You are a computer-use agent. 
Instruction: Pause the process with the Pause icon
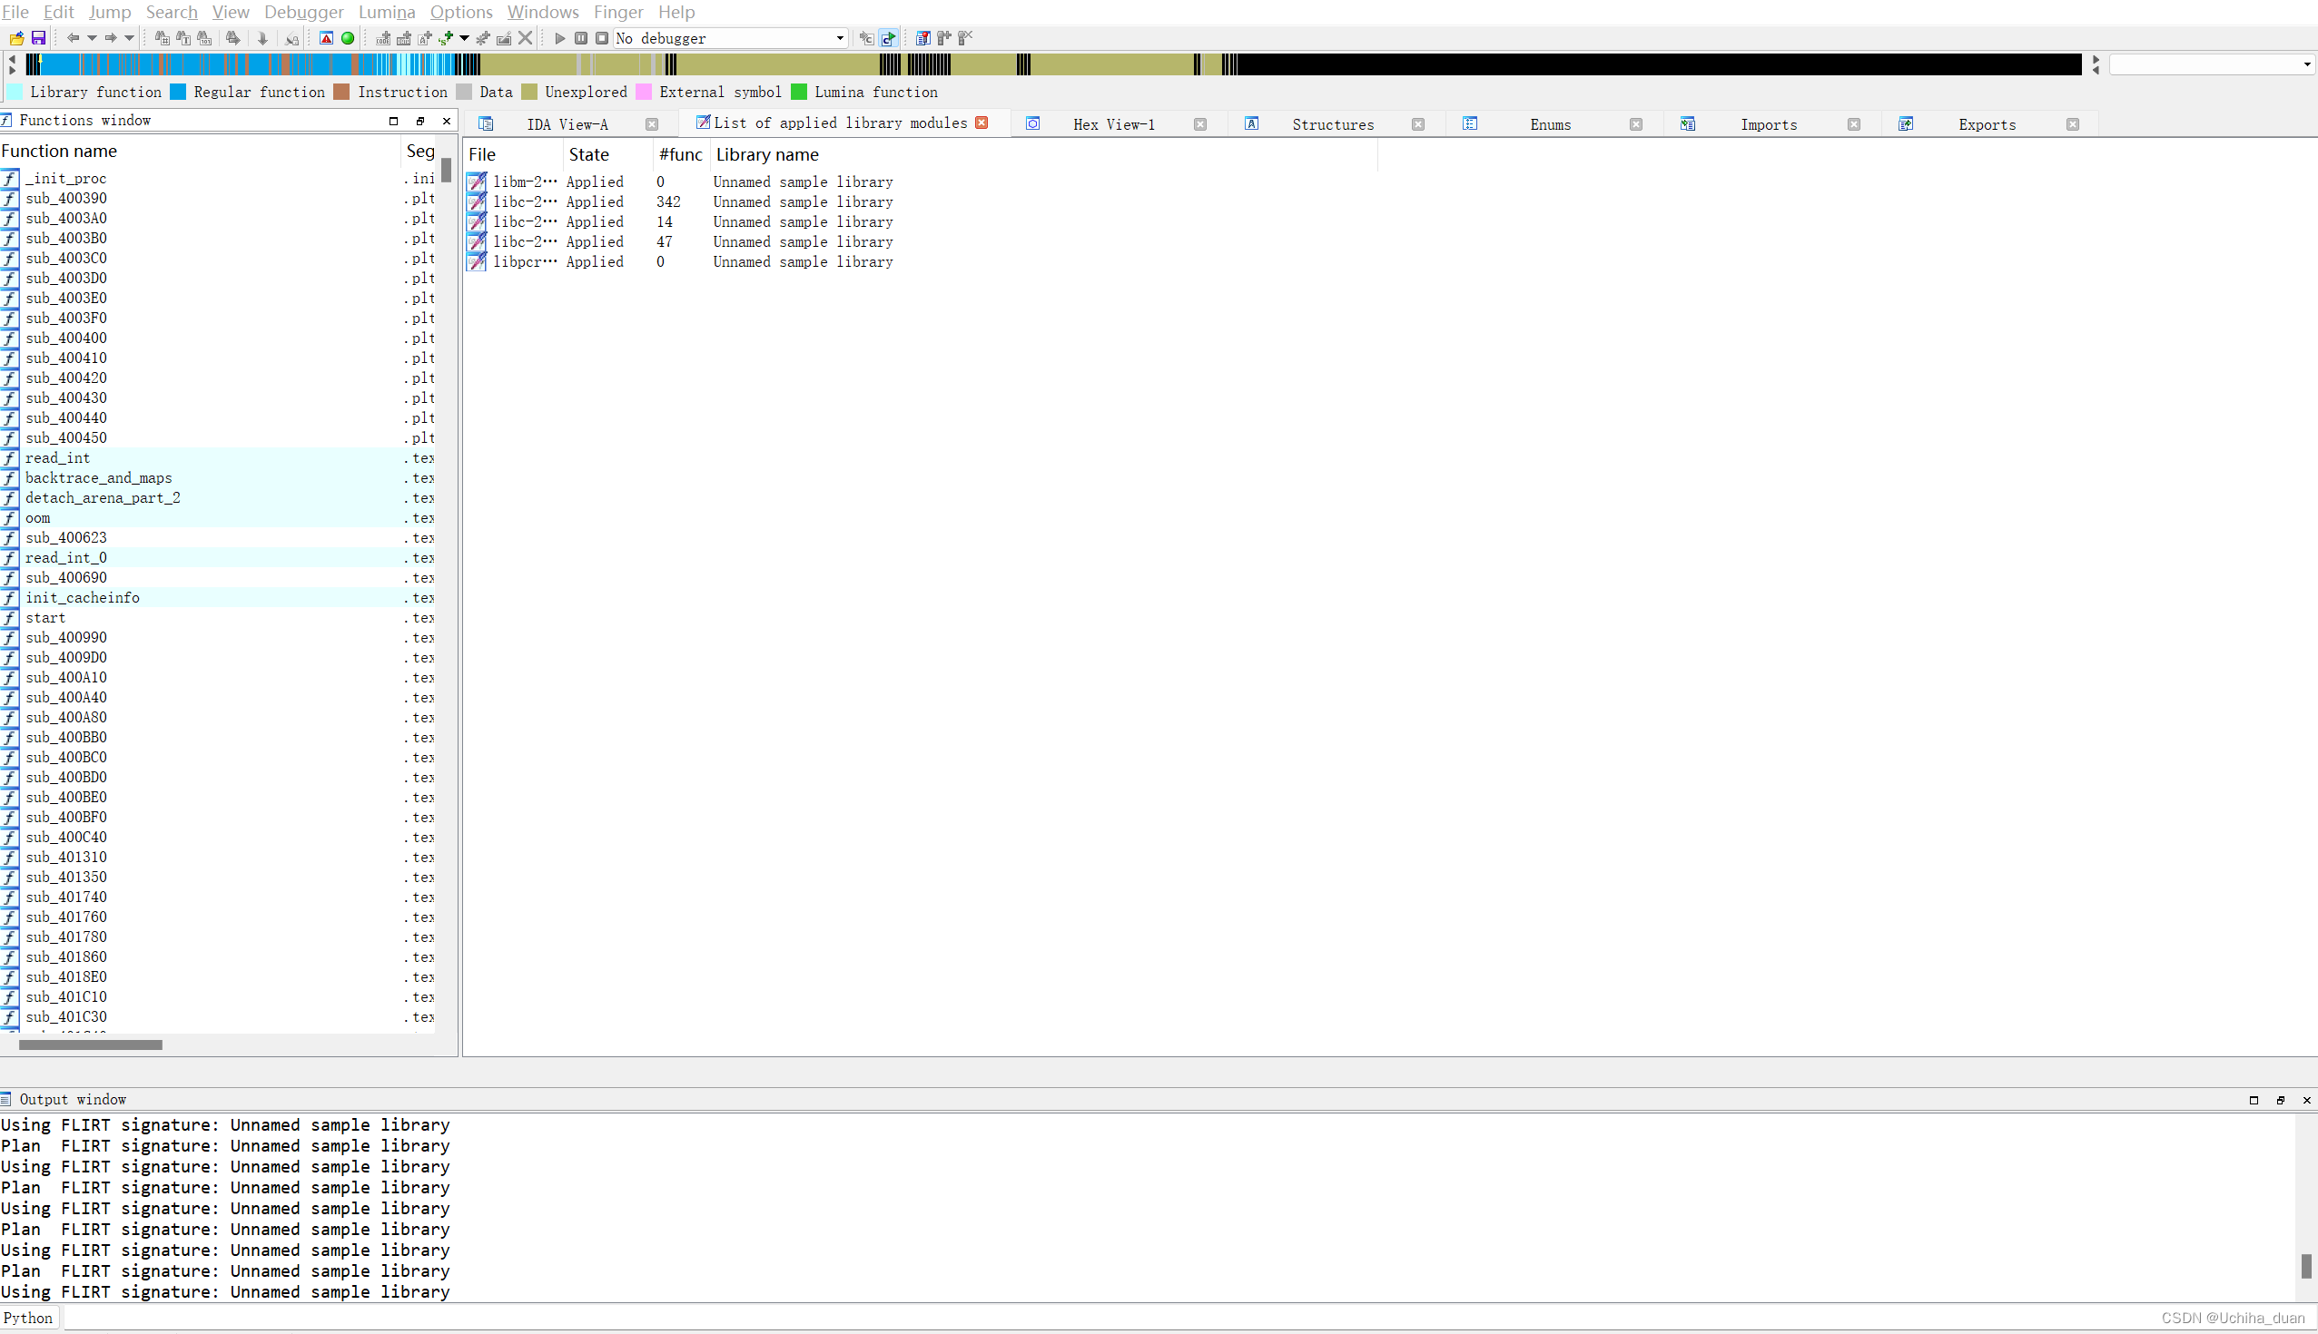tap(581, 37)
